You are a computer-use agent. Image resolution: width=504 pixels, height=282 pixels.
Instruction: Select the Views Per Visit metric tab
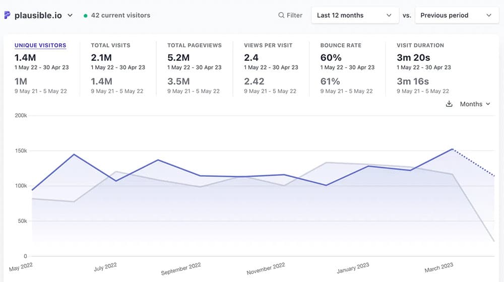268,45
